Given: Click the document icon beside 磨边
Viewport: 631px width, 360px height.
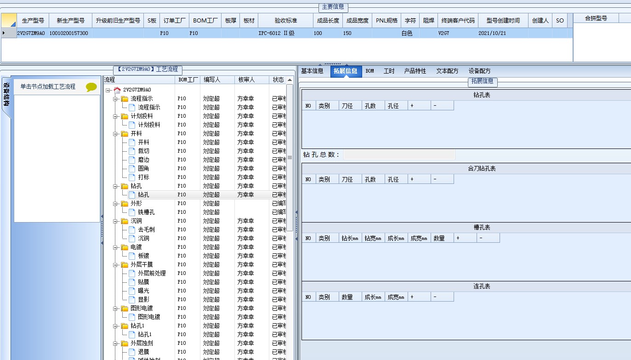Looking at the screenshot, I should [132, 160].
